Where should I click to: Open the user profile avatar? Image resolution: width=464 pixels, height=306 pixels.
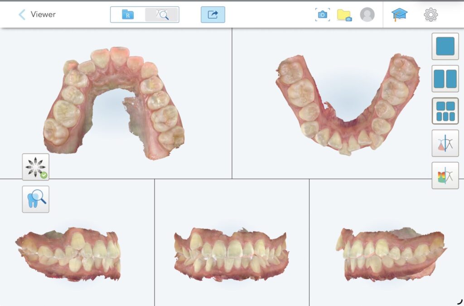tap(367, 15)
